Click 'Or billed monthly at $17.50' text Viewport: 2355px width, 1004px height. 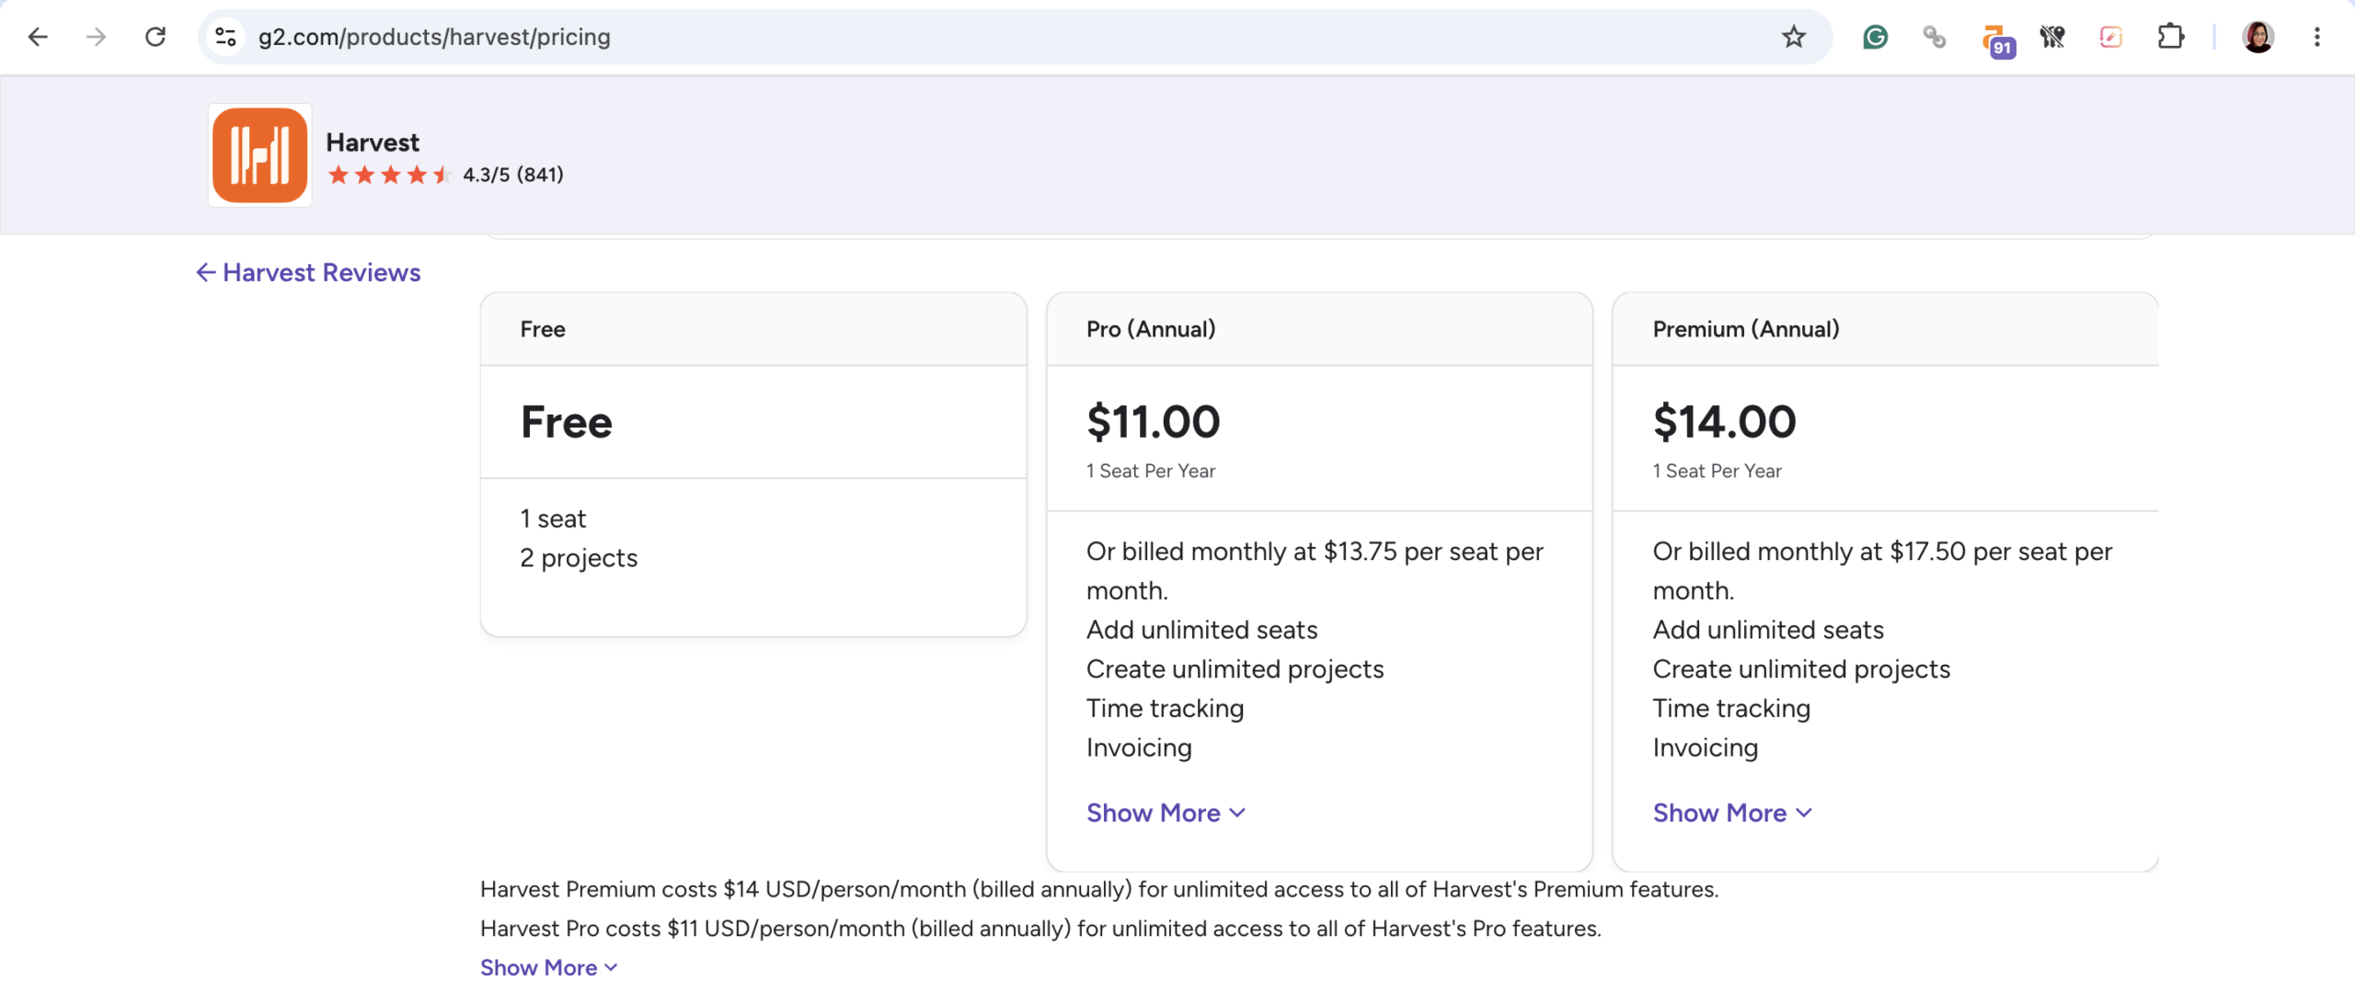(x=1883, y=571)
